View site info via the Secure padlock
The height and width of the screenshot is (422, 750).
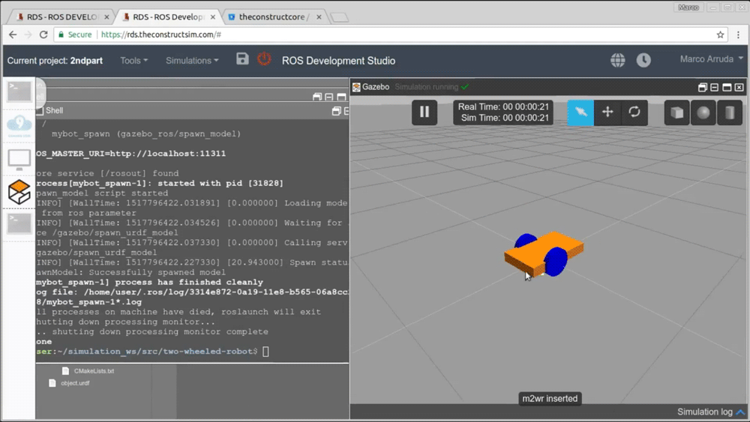tap(74, 34)
